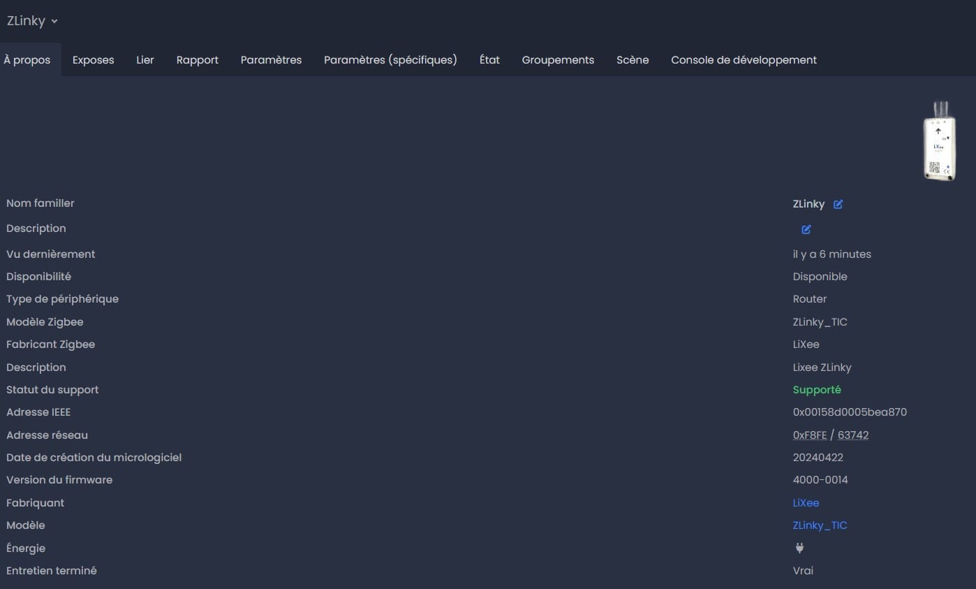The width and height of the screenshot is (976, 589).
Task: Open the Lier tab
Action: point(145,60)
